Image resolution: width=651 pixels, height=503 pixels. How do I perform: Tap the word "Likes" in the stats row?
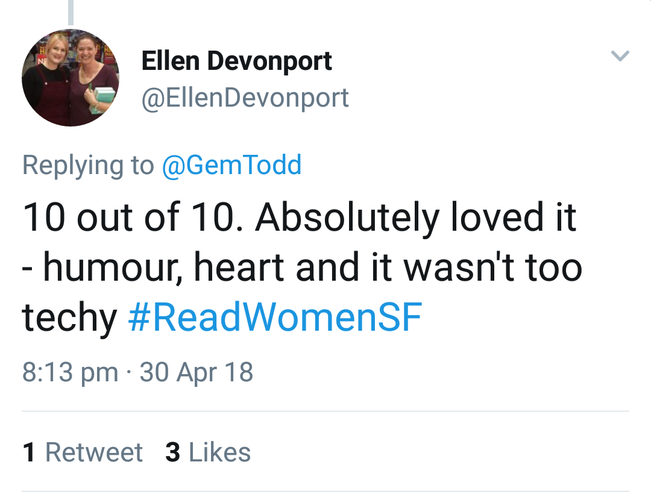point(220,452)
